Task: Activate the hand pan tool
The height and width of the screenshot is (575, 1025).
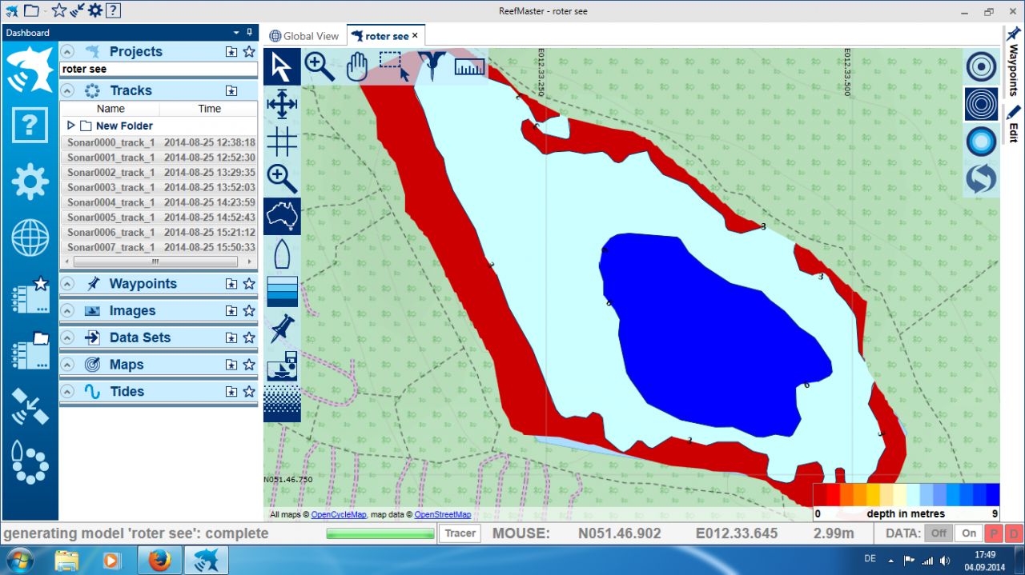Action: tap(356, 66)
